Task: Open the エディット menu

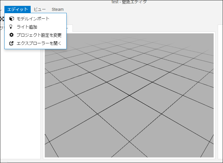Action: coord(18,9)
